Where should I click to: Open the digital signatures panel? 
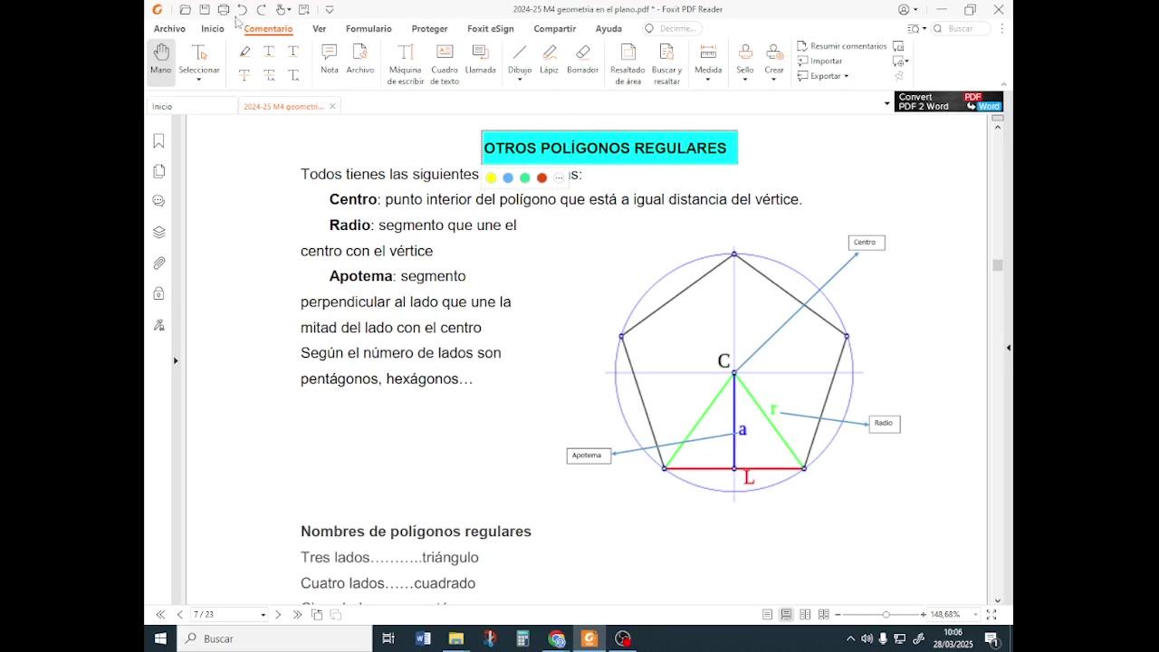pos(158,324)
